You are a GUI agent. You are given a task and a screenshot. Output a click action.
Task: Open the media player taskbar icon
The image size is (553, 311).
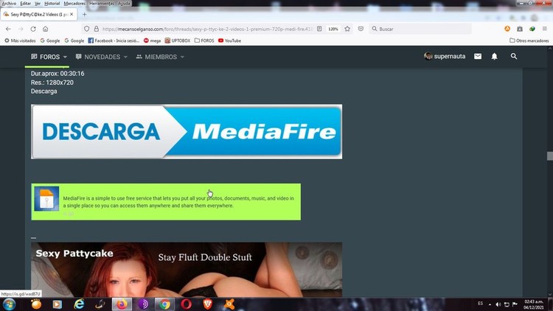click(x=57, y=304)
